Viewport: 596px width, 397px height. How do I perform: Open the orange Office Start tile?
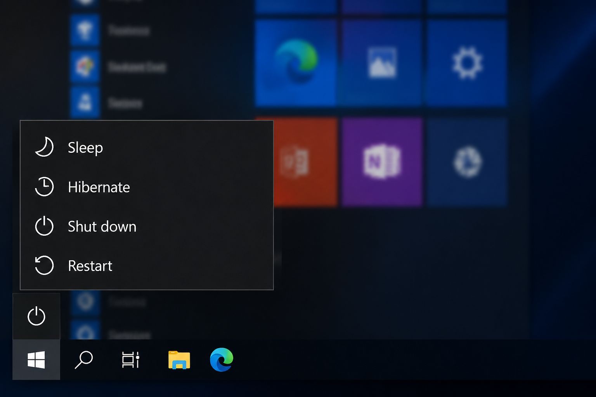pyautogui.click(x=305, y=162)
